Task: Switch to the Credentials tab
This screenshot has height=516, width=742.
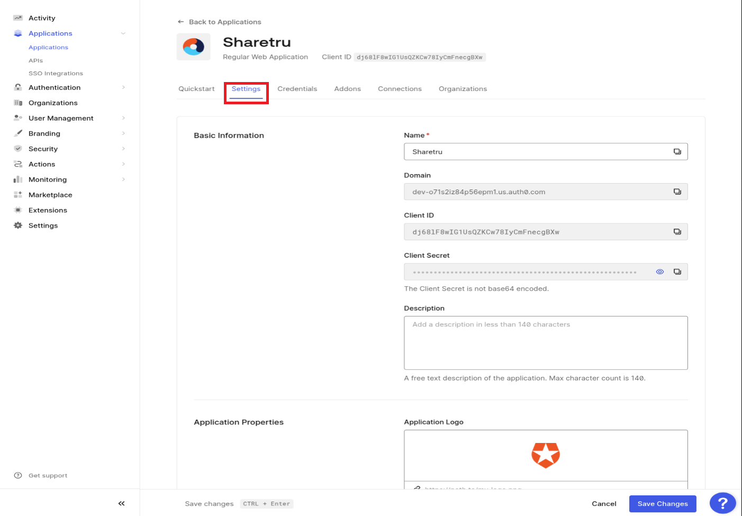Action: pyautogui.click(x=297, y=88)
